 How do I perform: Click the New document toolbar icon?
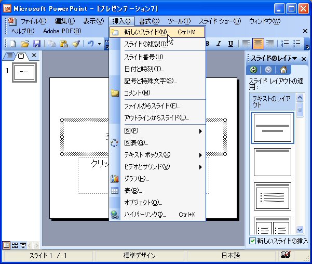pos(13,44)
